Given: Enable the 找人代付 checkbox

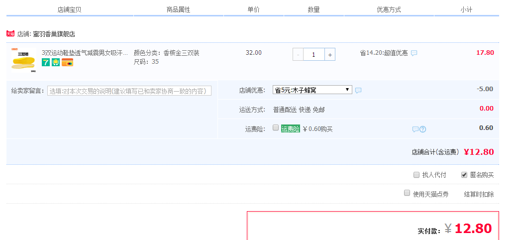Looking at the screenshot, I should (x=416, y=175).
